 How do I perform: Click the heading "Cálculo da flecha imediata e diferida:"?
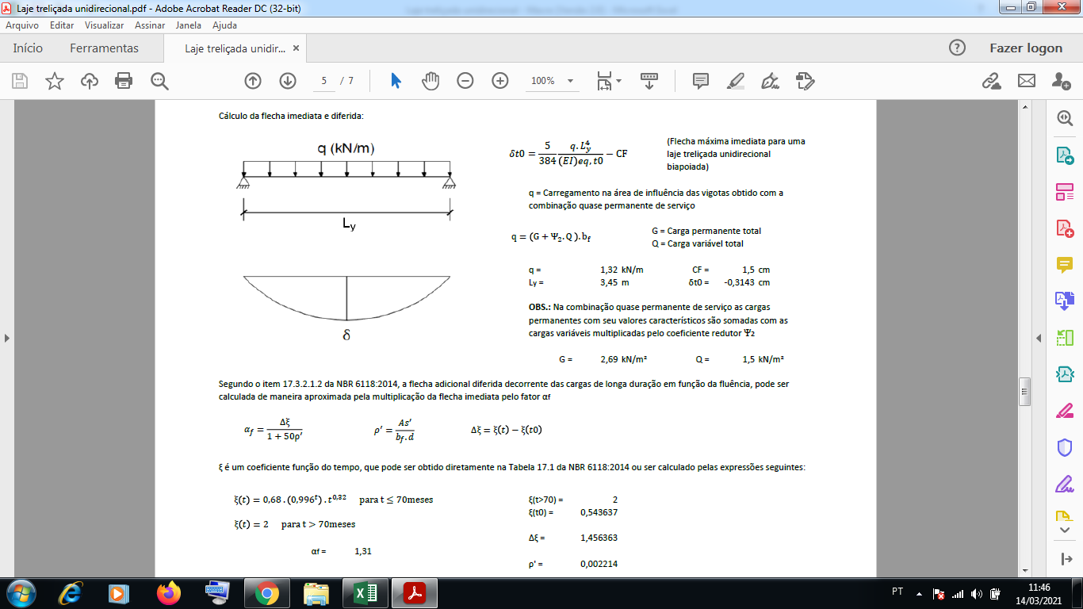coord(291,116)
